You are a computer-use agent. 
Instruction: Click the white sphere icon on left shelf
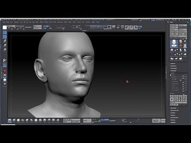(5, 80)
